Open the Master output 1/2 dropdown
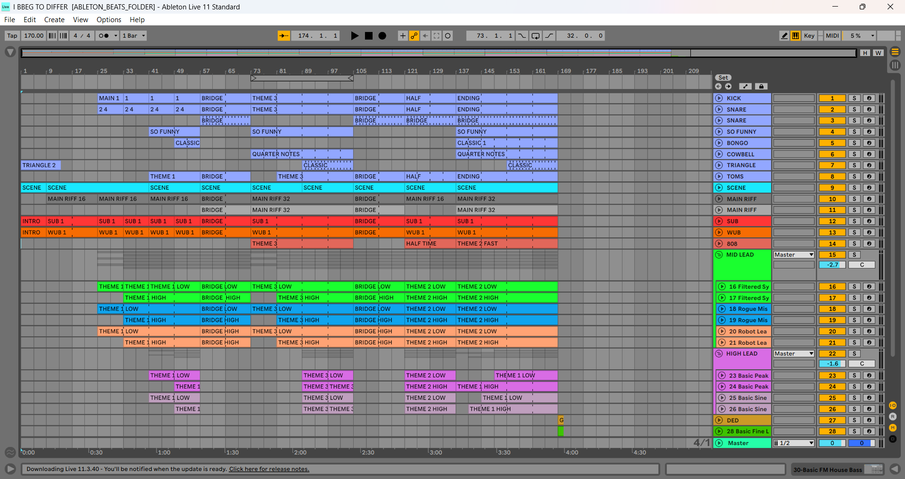The image size is (905, 479). tap(794, 443)
